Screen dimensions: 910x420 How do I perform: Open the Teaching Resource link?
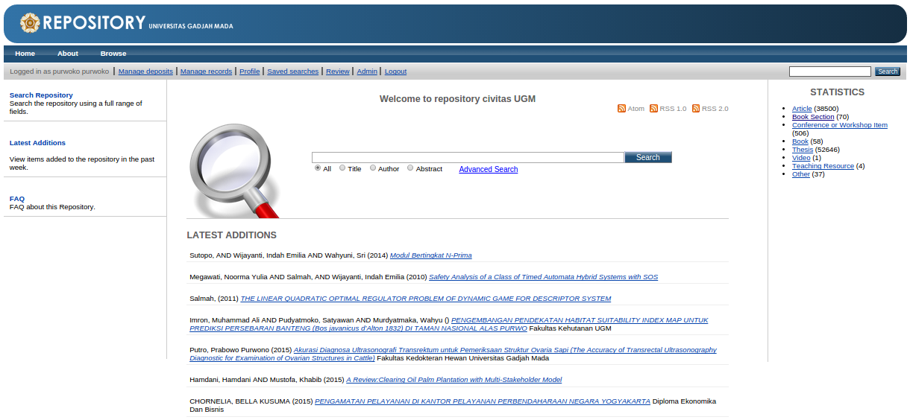point(823,166)
